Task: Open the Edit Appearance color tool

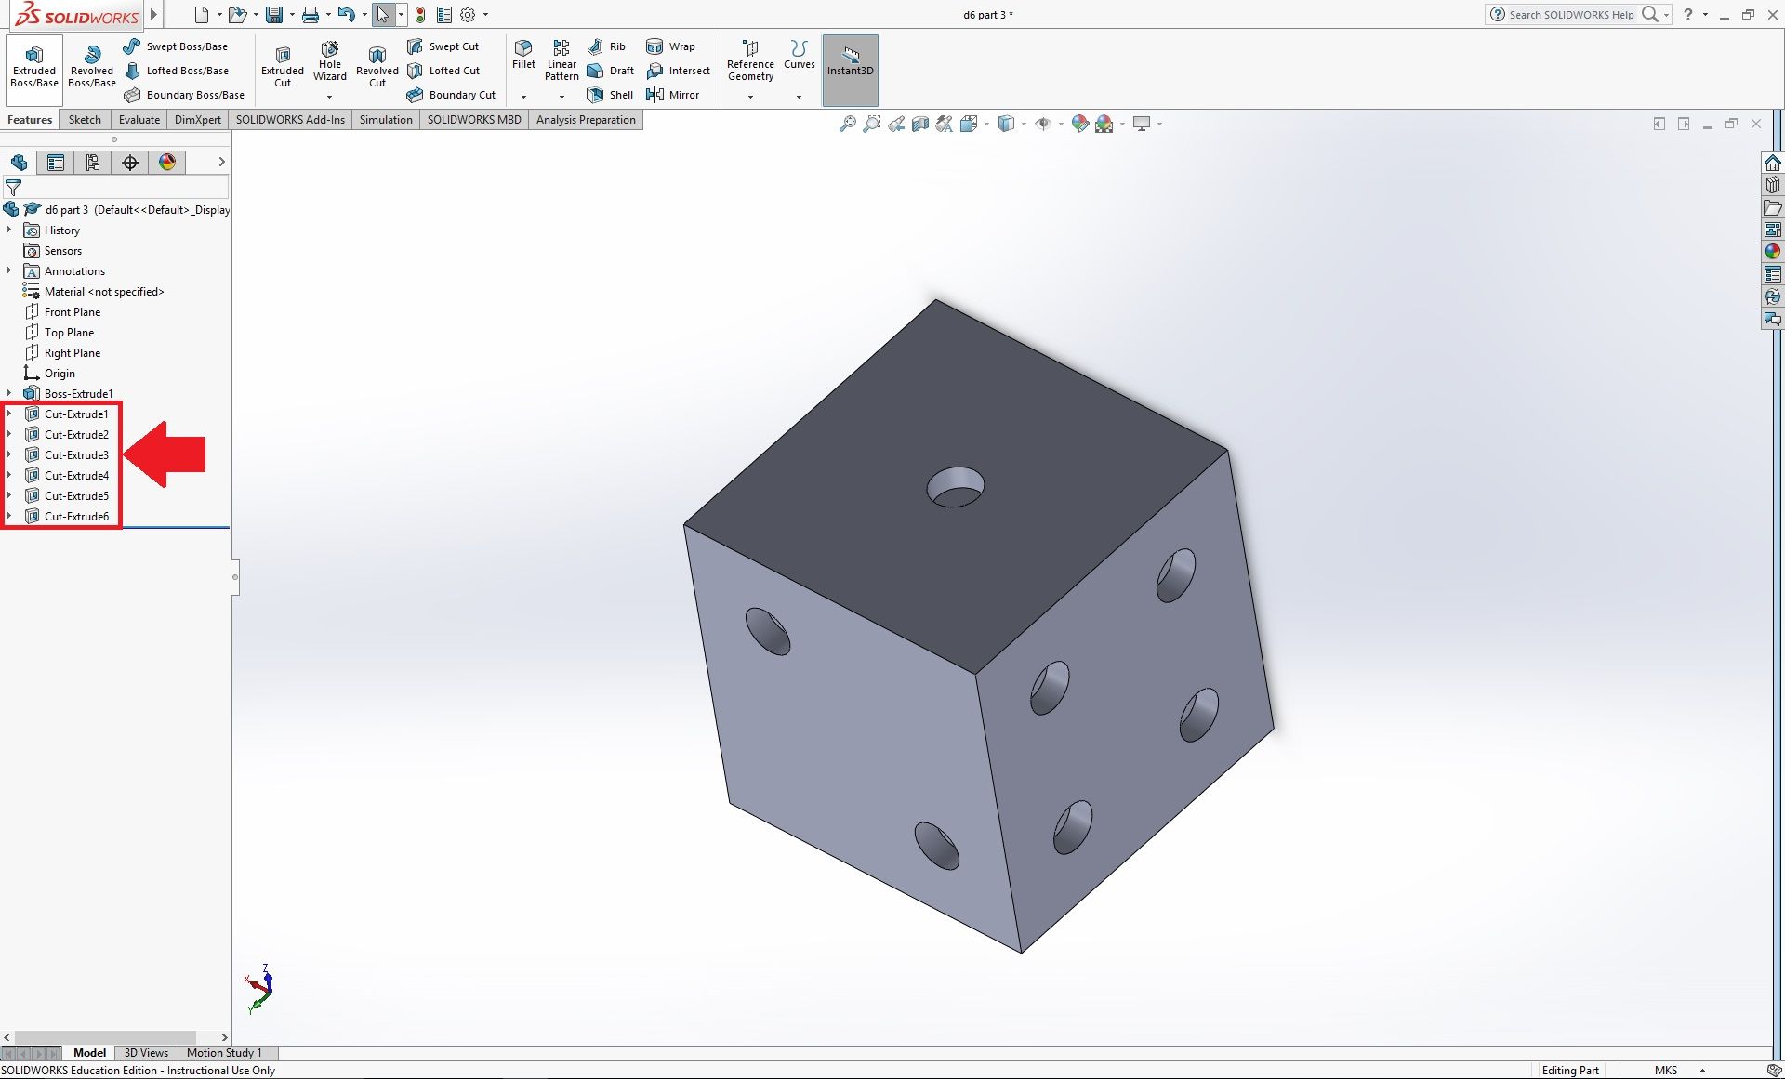Action: (1079, 123)
